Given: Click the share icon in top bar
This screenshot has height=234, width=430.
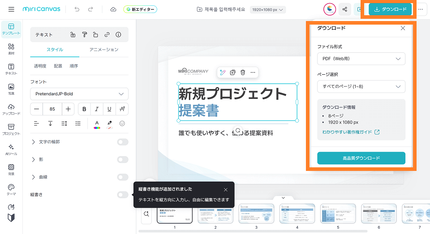Looking at the screenshot, I should coord(344,9).
